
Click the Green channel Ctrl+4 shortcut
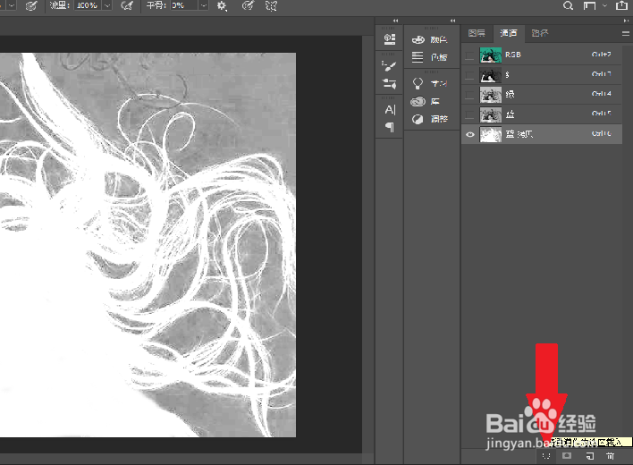tap(602, 94)
